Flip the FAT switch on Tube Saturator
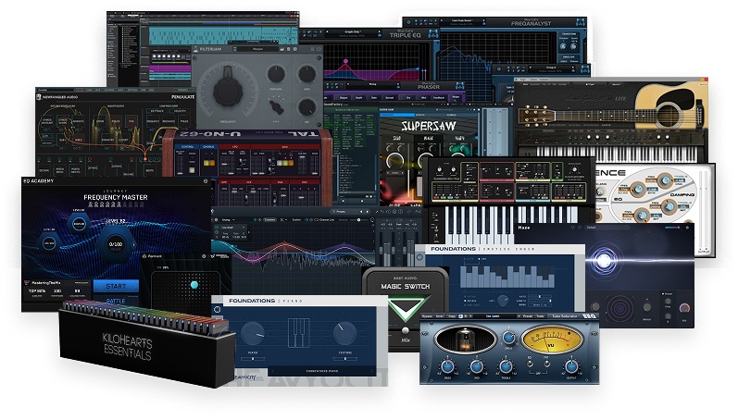The image size is (738, 420). pyautogui.click(x=546, y=363)
